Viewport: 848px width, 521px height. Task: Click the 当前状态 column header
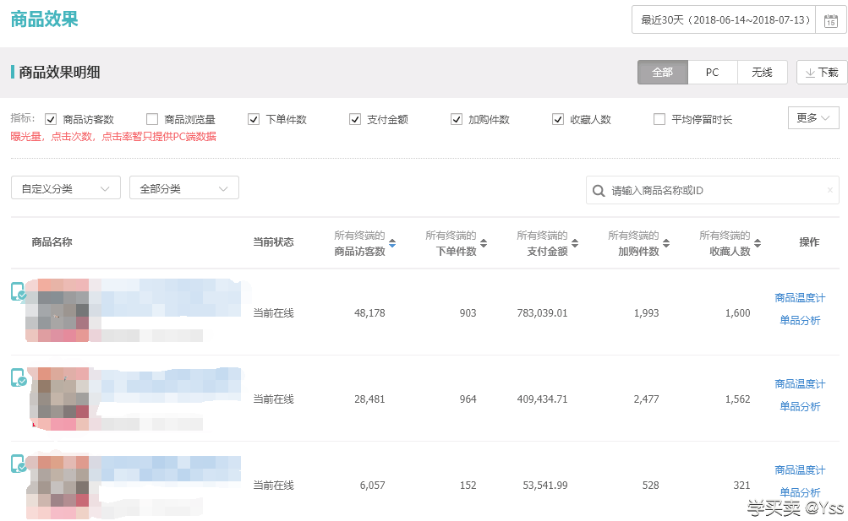274,242
